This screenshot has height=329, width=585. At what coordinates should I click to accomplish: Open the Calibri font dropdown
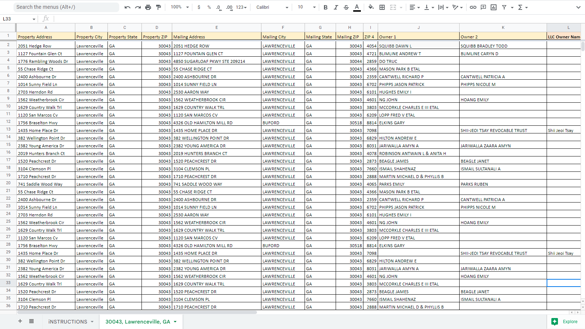coord(272,7)
